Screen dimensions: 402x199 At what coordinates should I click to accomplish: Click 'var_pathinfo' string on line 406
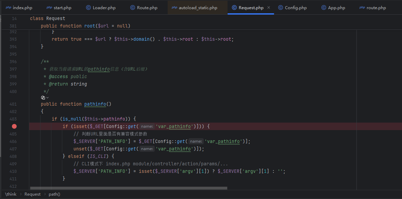223,141
